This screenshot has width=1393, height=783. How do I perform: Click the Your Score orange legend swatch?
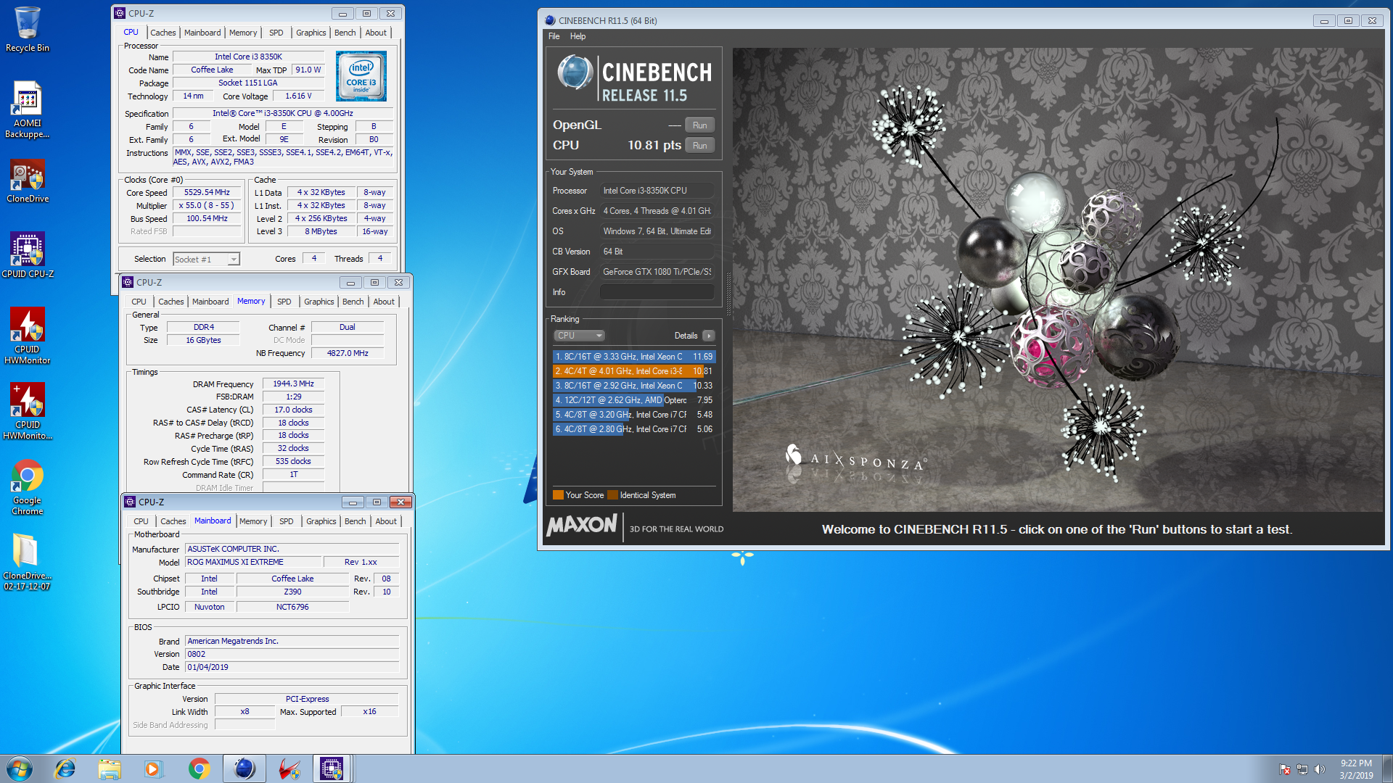click(x=558, y=495)
